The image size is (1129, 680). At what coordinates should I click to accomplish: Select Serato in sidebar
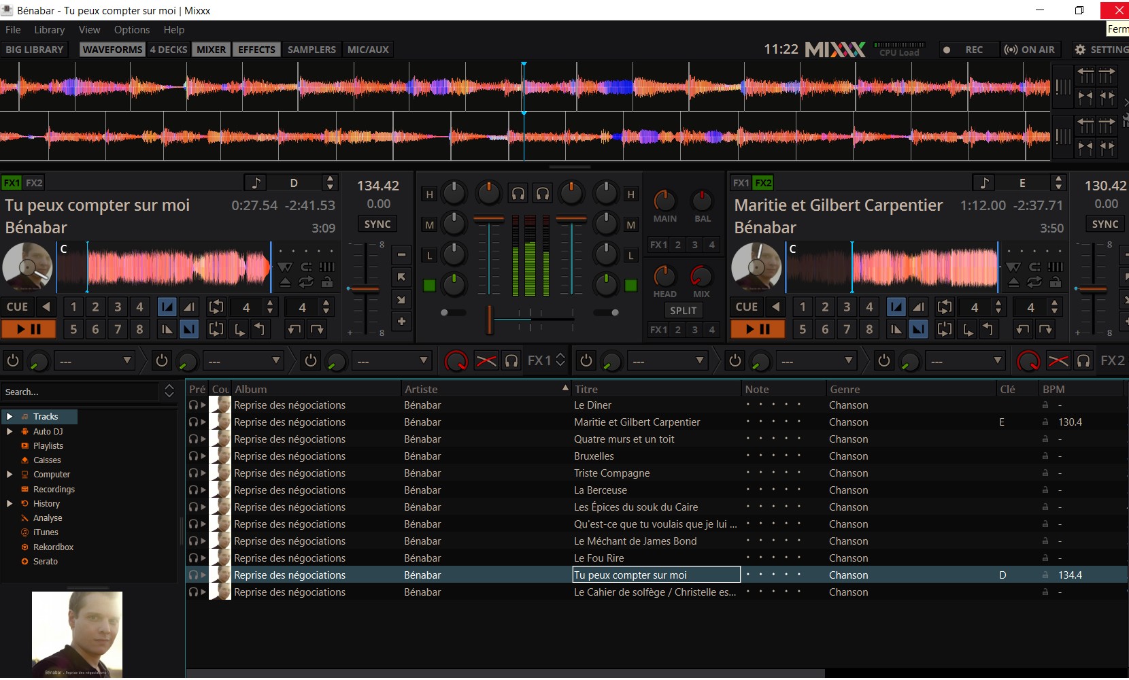click(x=45, y=561)
